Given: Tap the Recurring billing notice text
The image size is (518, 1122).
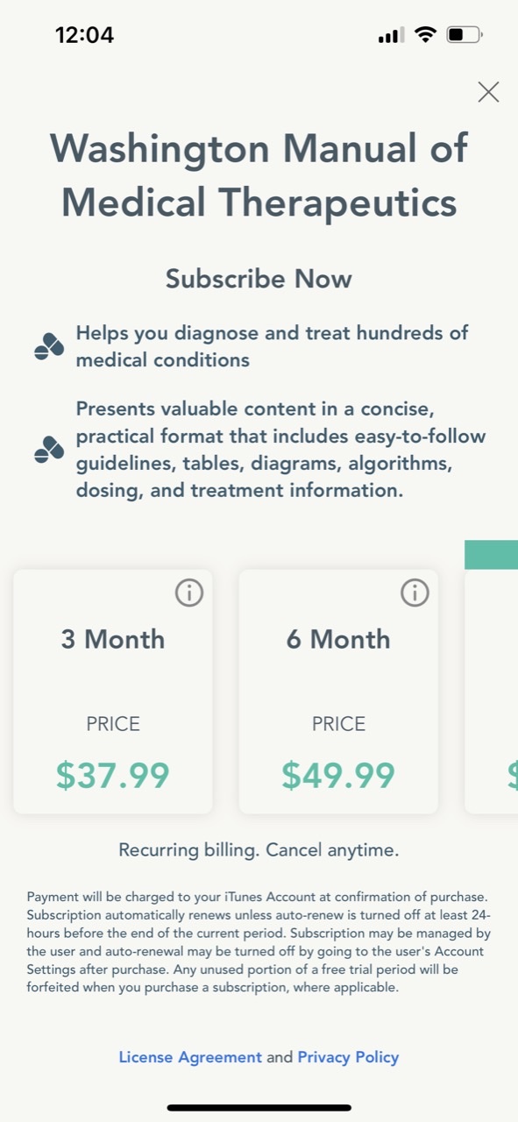Looking at the screenshot, I should pos(259,849).
